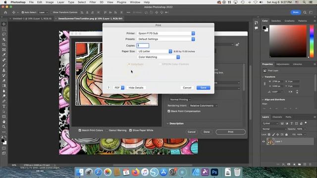Click lock all icon in Layers panel
This screenshot has width=317, height=178.
tap(286, 134)
